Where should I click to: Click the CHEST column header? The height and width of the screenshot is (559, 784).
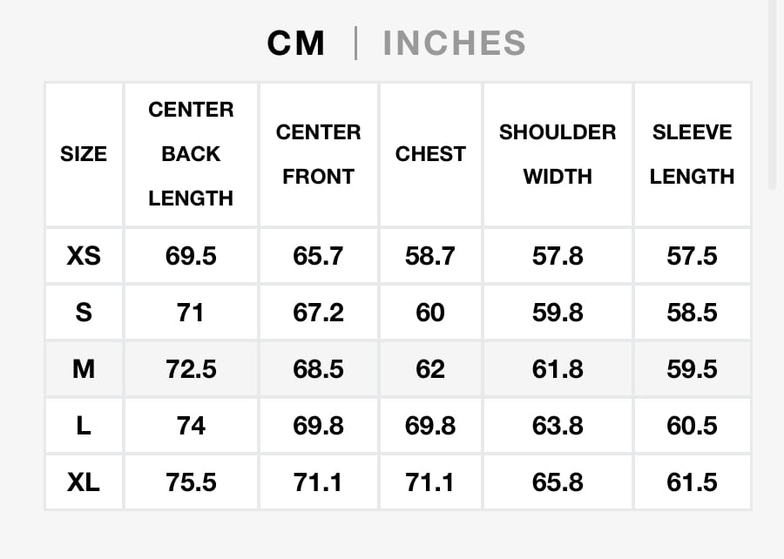pyautogui.click(x=430, y=154)
